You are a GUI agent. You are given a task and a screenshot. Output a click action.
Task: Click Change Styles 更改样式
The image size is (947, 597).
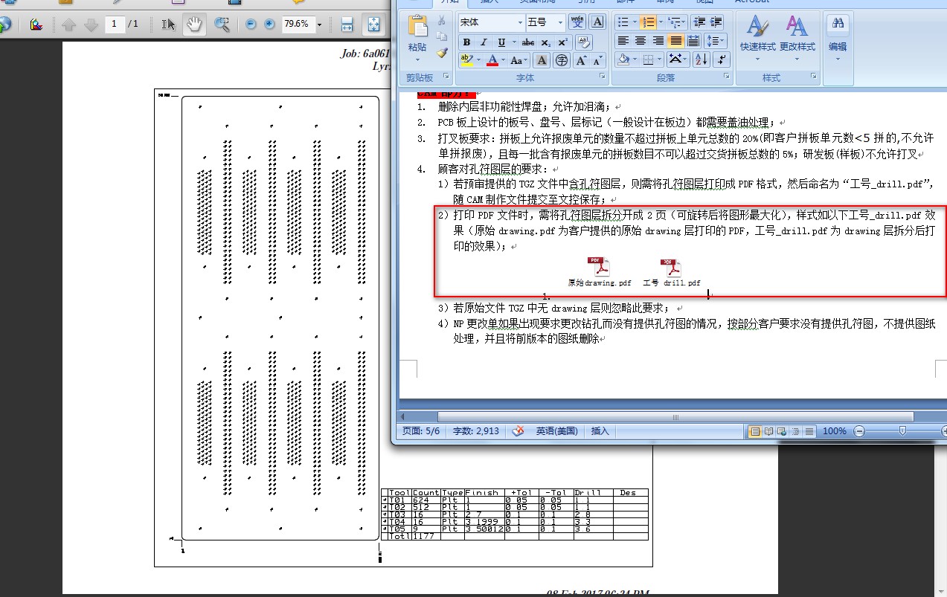click(797, 37)
